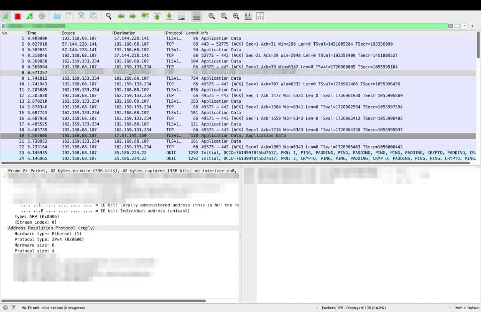Click [Stream index: 0] detail line

36,222
